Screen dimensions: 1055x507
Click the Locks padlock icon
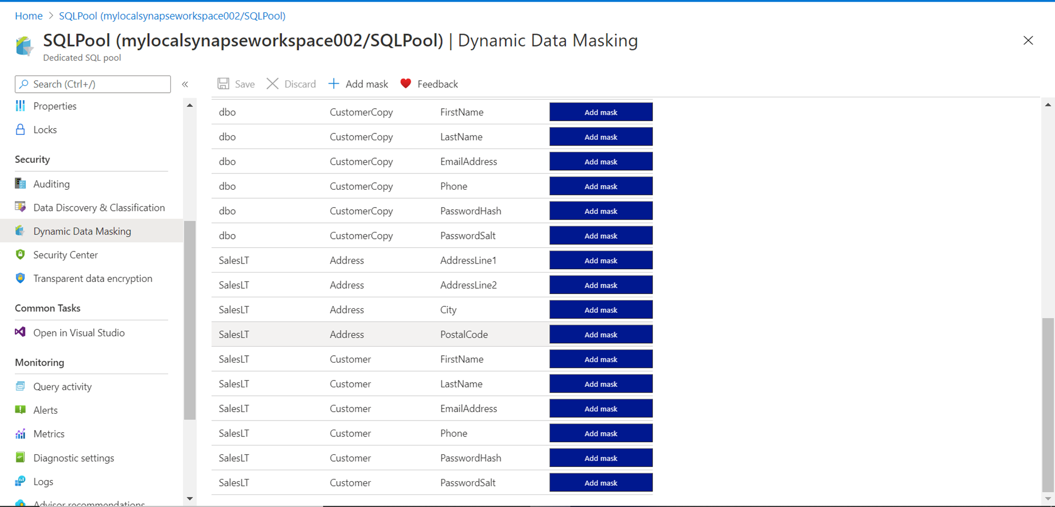coord(21,130)
